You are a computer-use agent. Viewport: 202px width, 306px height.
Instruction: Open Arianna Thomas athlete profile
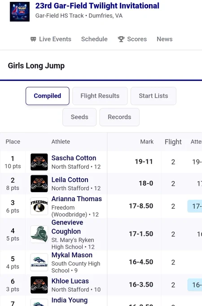(x=77, y=199)
